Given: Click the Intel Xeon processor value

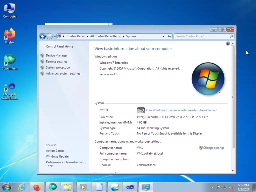Looking at the screenshot, I should [172, 117].
